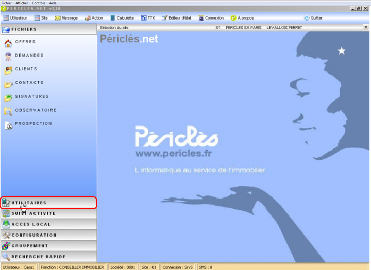Click the Prospection glasses icon

(x=8, y=124)
